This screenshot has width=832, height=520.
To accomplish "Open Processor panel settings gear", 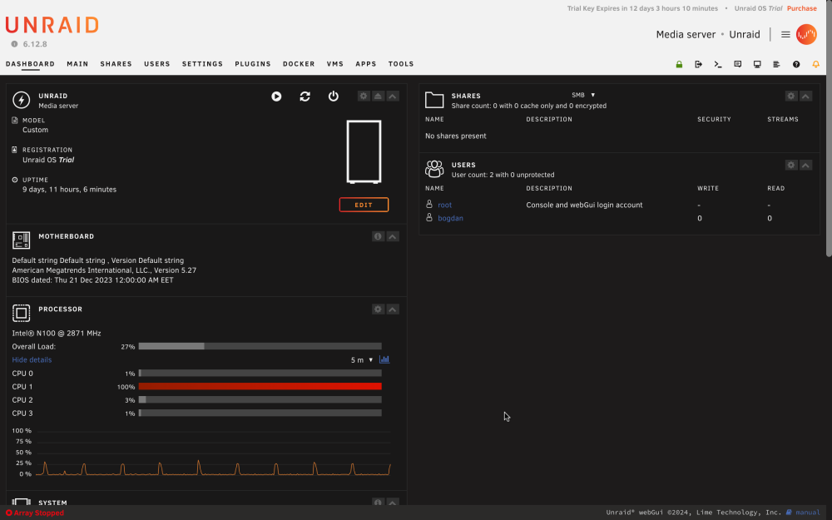I will click(x=378, y=310).
